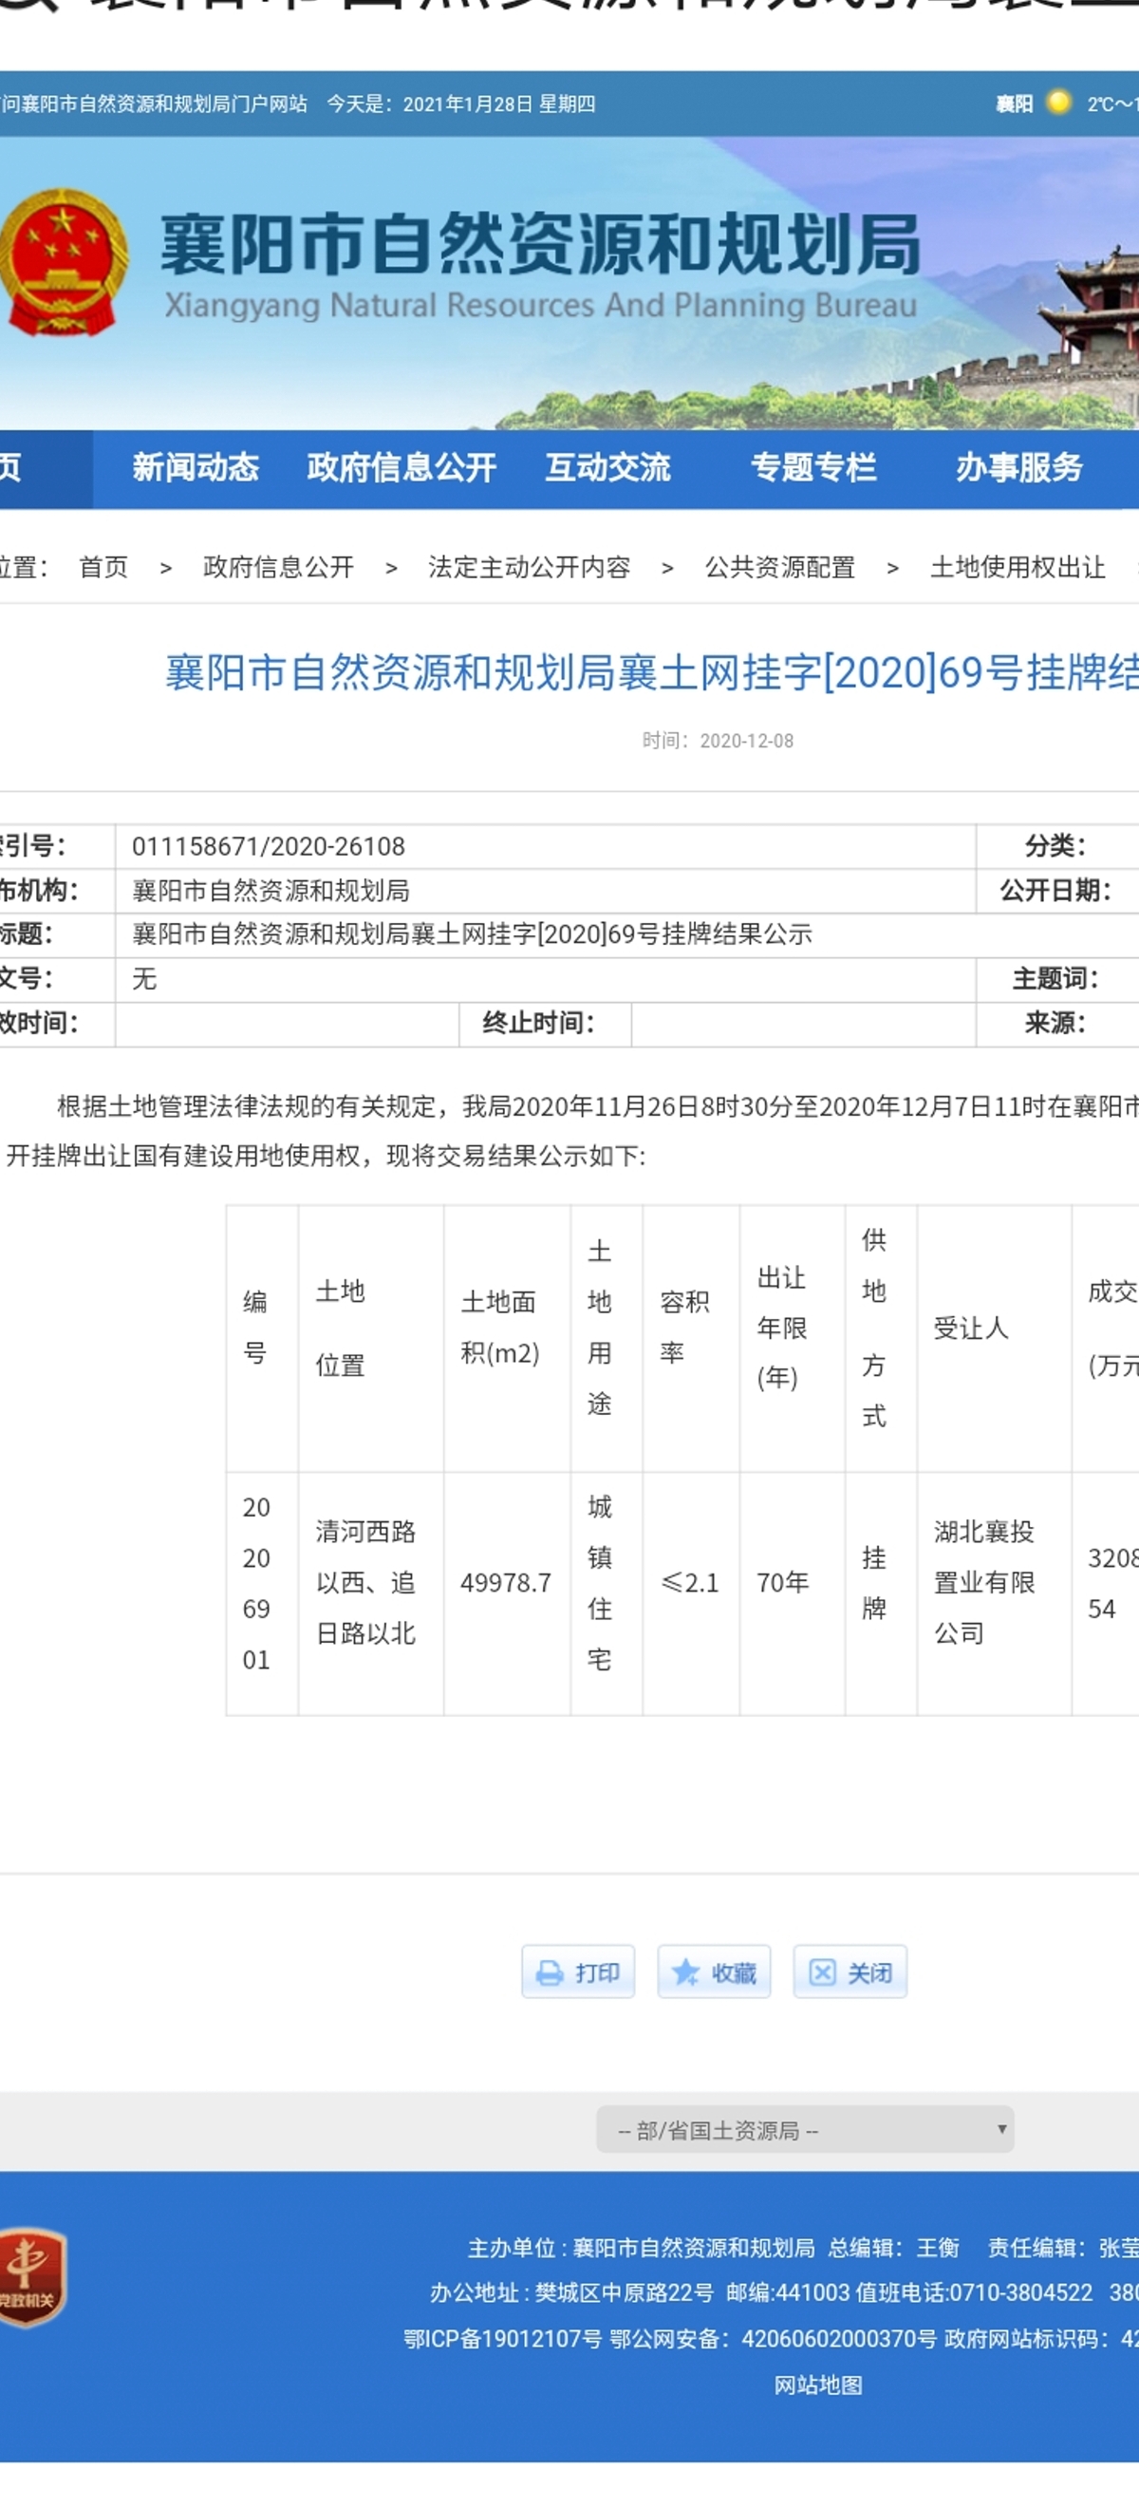
Task: Click 鄂公网安备 42060602000370号 link
Action: tap(774, 2339)
